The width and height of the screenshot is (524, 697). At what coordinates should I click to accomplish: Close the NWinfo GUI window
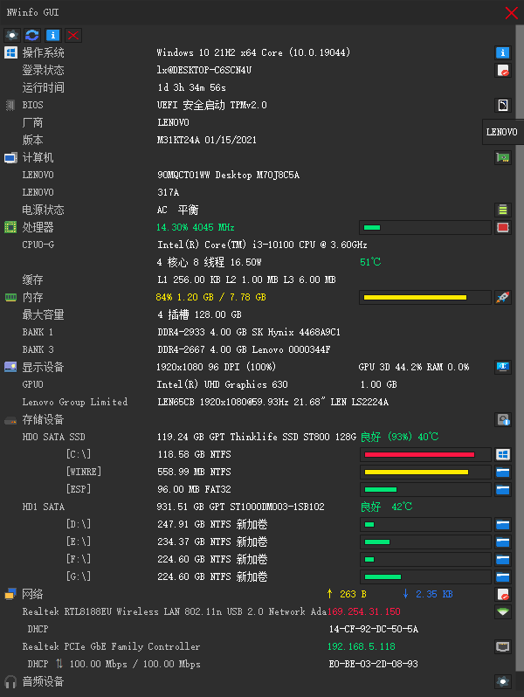pos(512,12)
